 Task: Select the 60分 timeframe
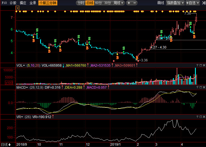coord(98,3)
